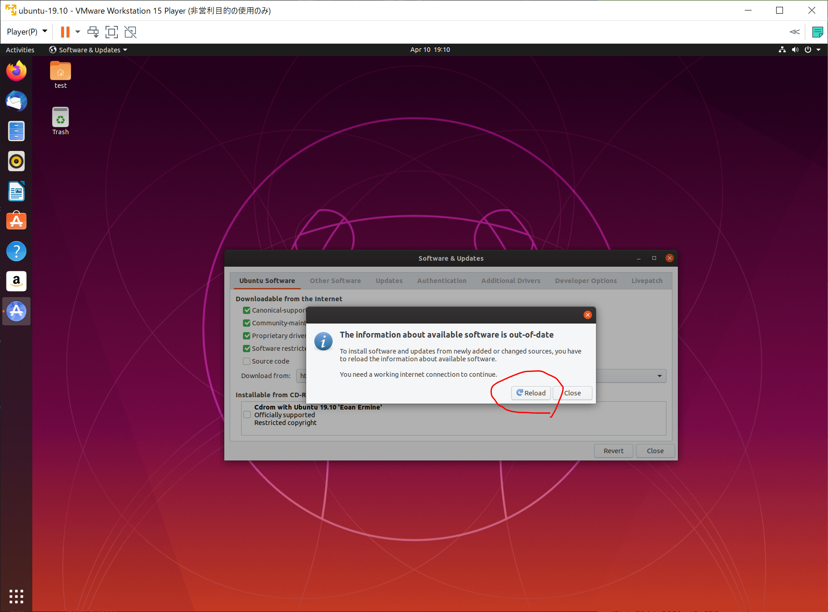Screen dimensions: 828x612
Task: Pause the virtual machine in VMware
Action: click(65, 32)
